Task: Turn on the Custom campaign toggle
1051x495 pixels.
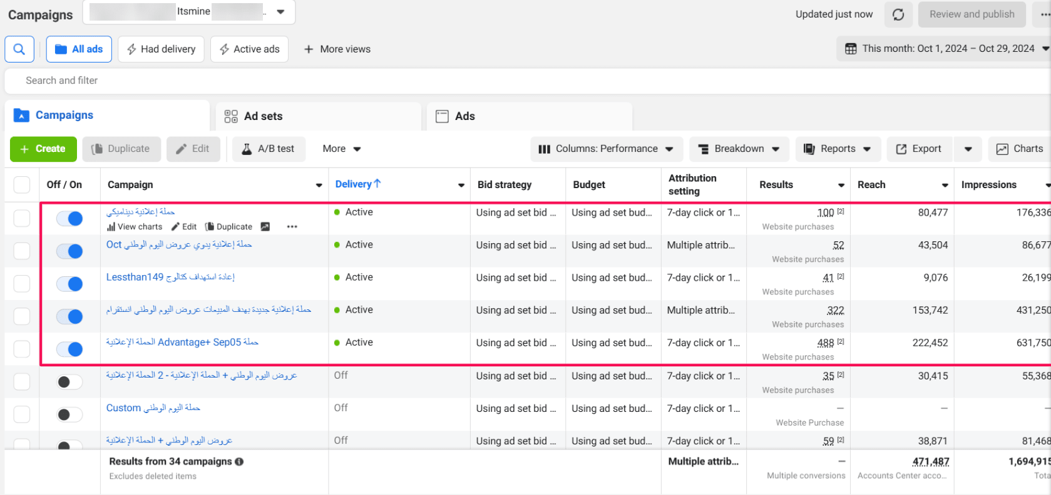Action: [x=69, y=414]
